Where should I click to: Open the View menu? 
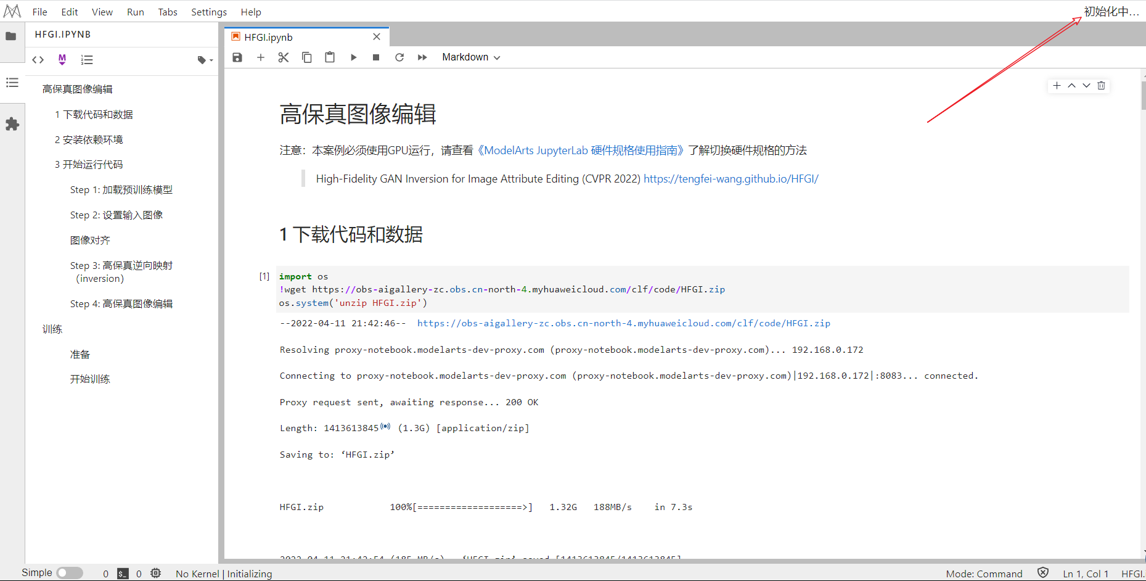pos(102,12)
